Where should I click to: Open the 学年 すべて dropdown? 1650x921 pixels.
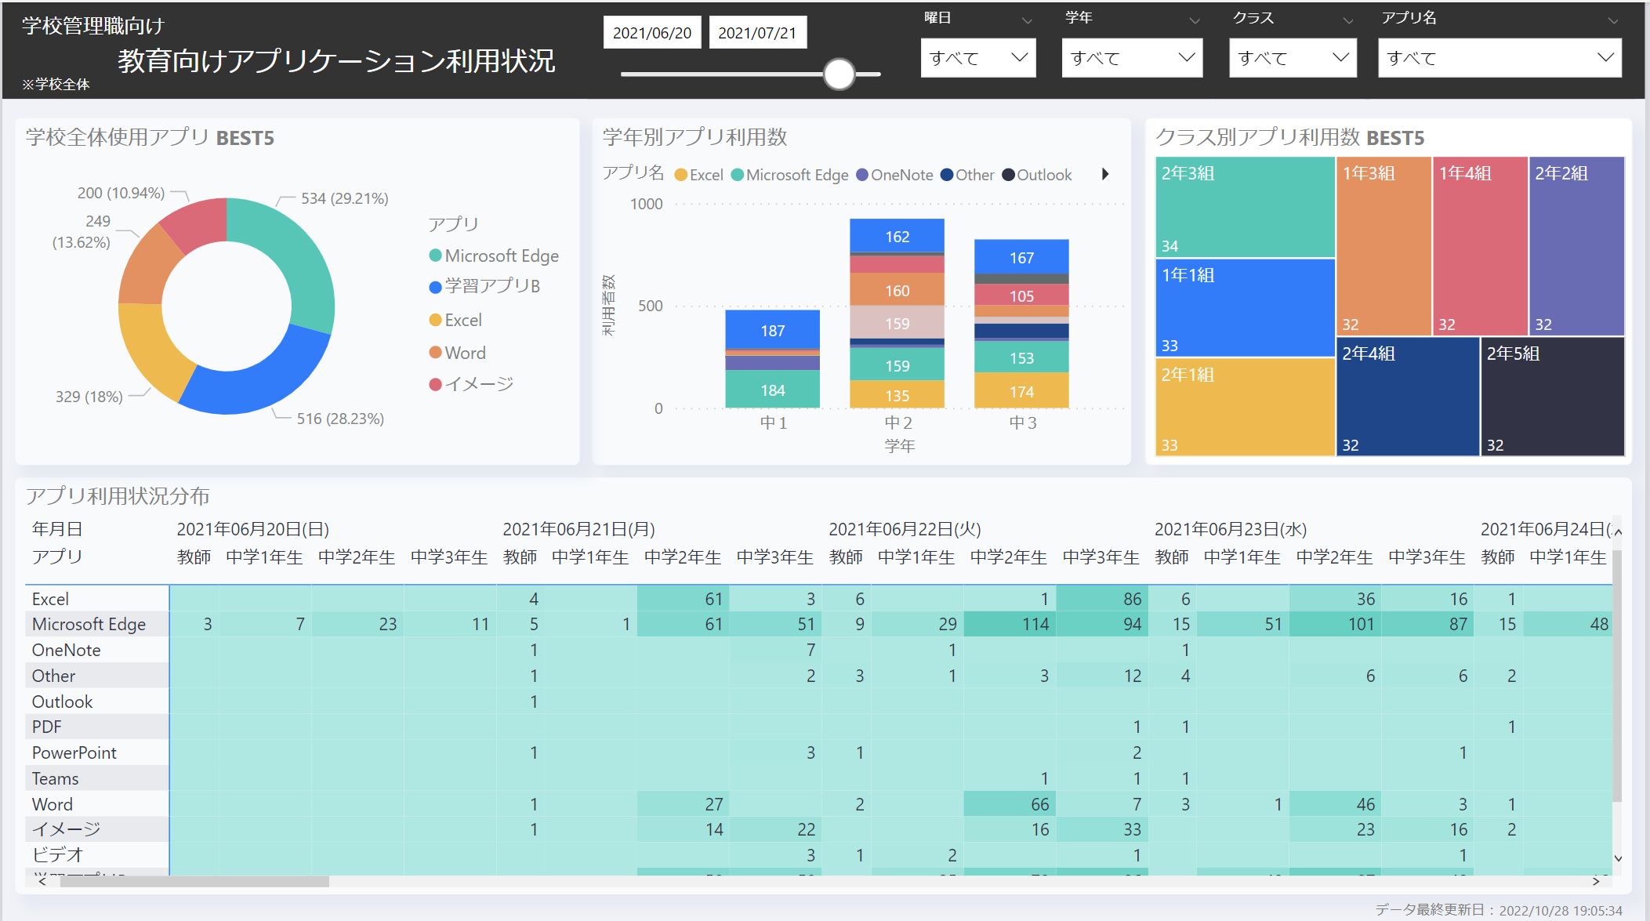tap(1131, 58)
